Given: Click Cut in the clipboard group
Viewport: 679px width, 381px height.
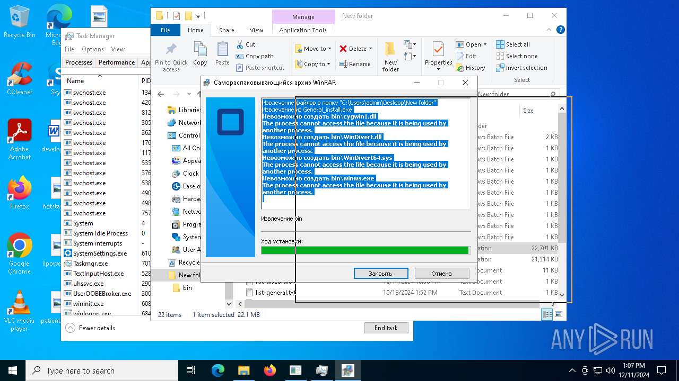Looking at the screenshot, I should [x=245, y=44].
